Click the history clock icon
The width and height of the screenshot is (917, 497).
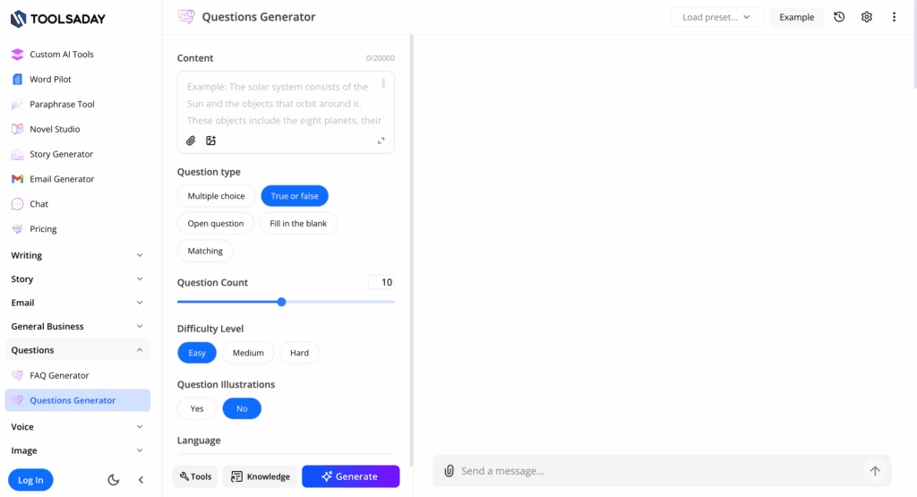pos(839,17)
